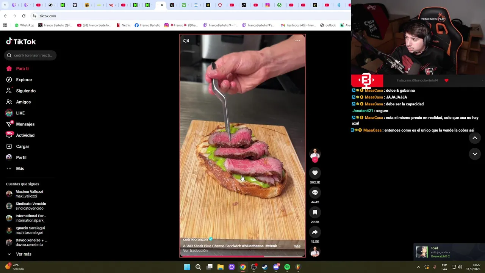Viewport: 485px width, 273px height.
Task: Open the taskbar volume control
Action: pyautogui.click(x=460, y=267)
